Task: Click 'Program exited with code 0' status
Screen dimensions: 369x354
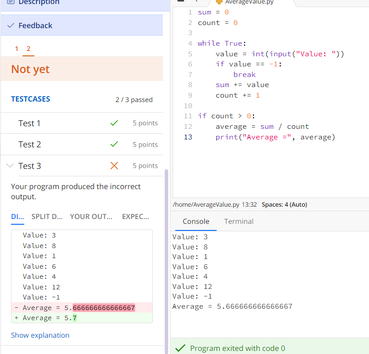Action: point(237,348)
